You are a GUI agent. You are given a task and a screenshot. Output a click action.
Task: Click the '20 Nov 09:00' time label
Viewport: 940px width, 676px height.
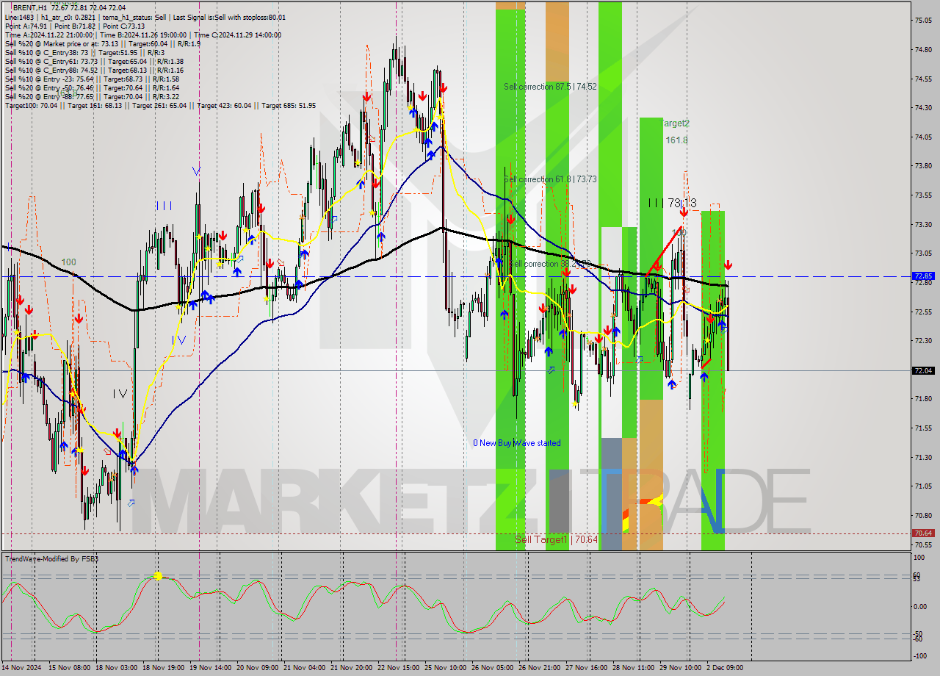[x=257, y=668]
